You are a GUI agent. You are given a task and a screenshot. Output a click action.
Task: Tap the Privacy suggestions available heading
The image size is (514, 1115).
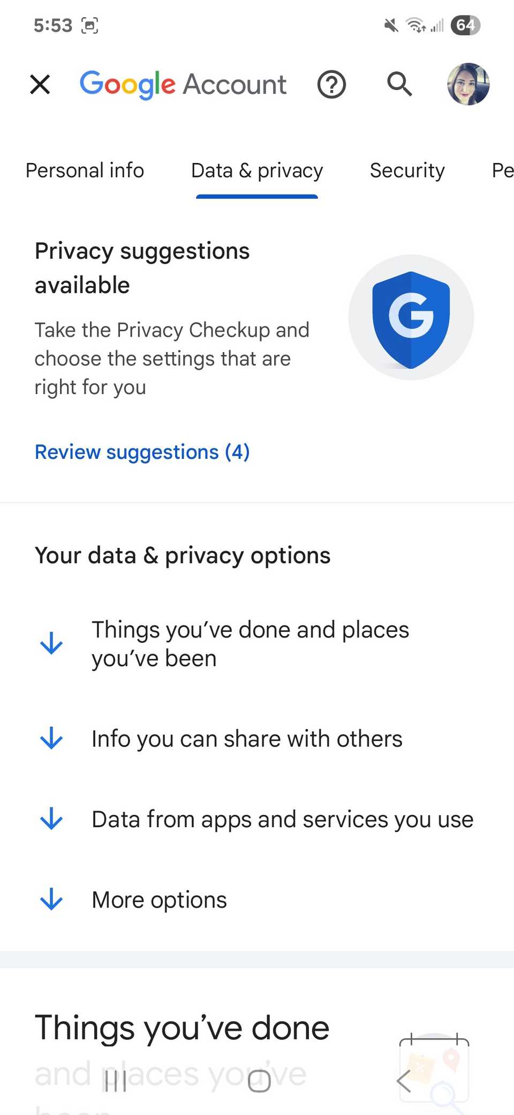click(142, 268)
